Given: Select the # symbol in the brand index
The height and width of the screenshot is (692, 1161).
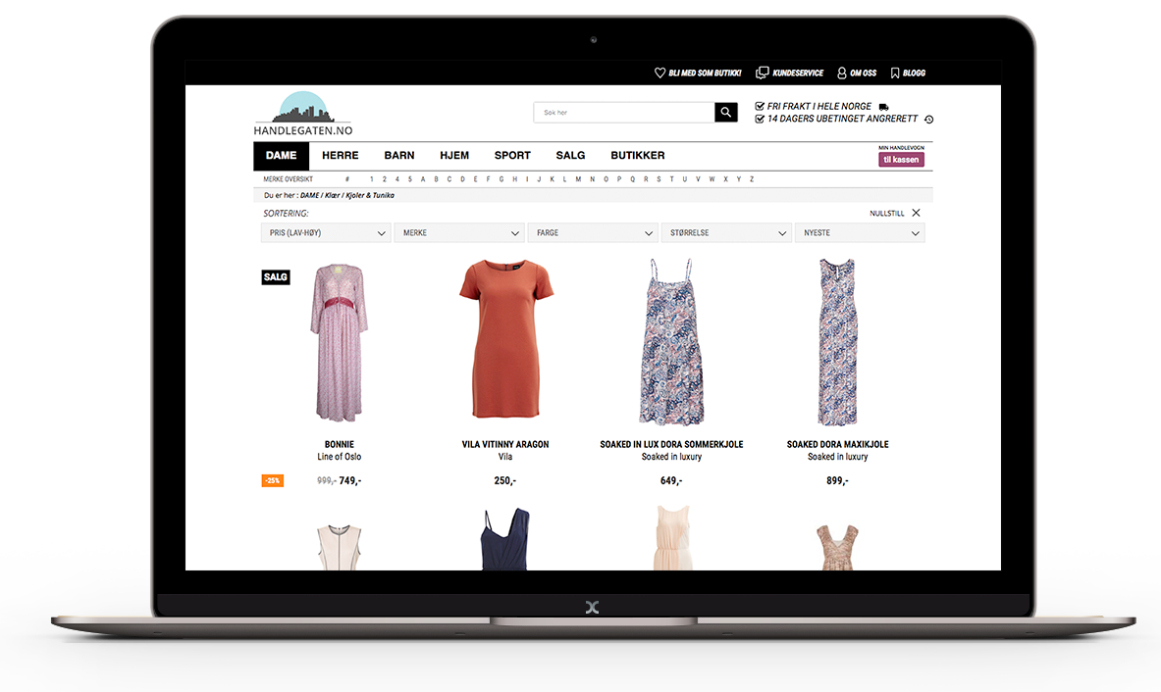Looking at the screenshot, I should 347,179.
